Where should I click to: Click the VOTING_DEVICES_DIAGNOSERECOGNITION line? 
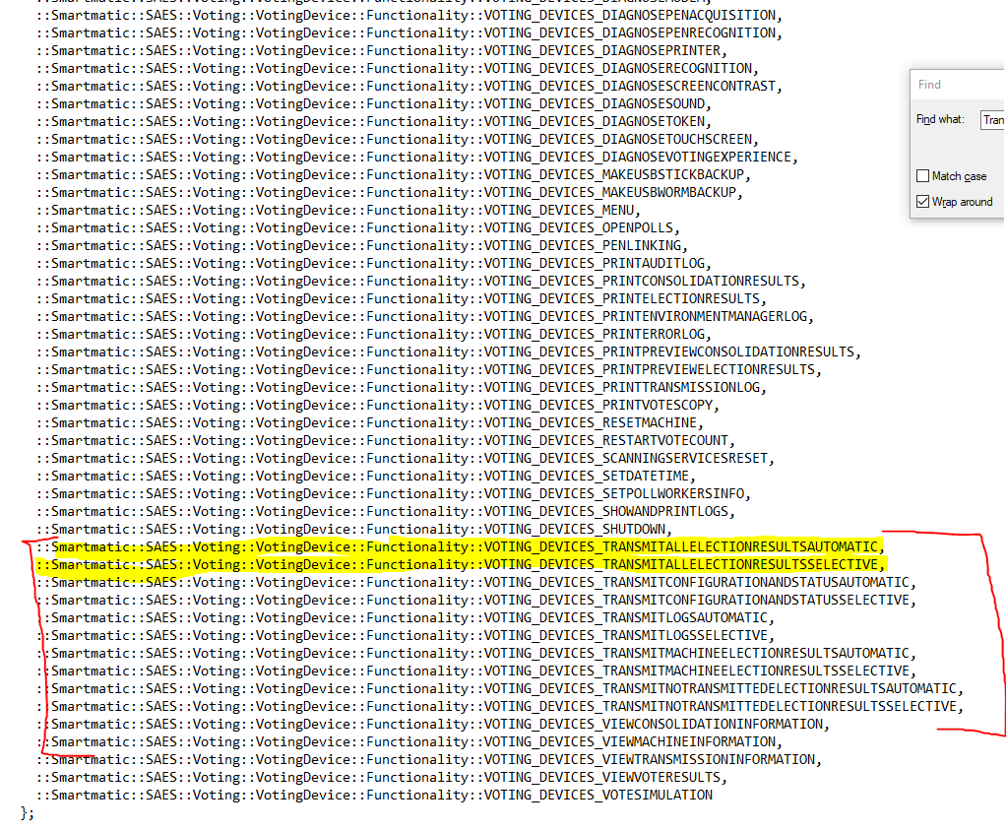click(x=397, y=68)
